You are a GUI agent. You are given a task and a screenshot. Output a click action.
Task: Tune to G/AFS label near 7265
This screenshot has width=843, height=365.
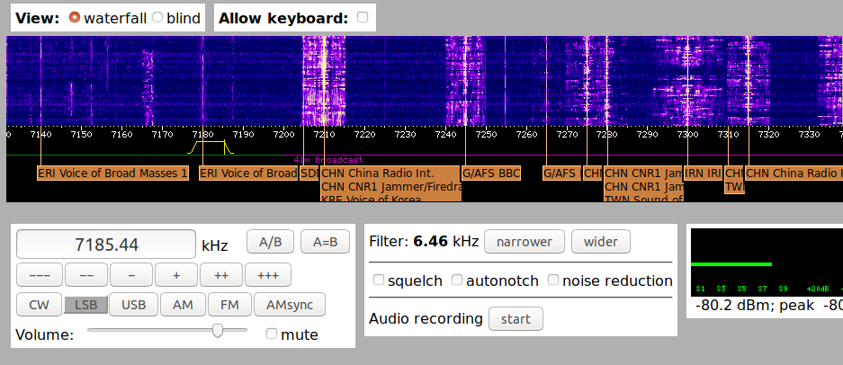click(561, 174)
